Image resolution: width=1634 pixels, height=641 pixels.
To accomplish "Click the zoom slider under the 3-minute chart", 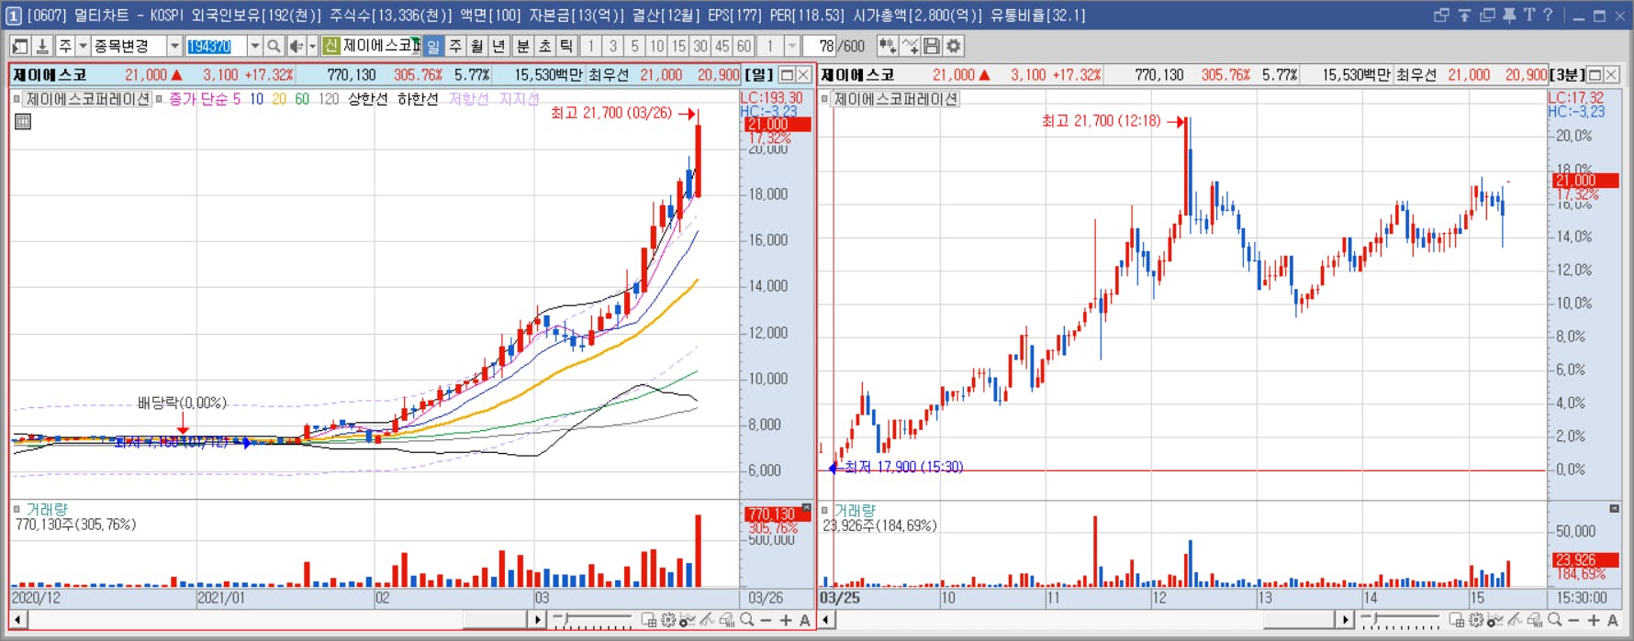I will [x=1402, y=621].
